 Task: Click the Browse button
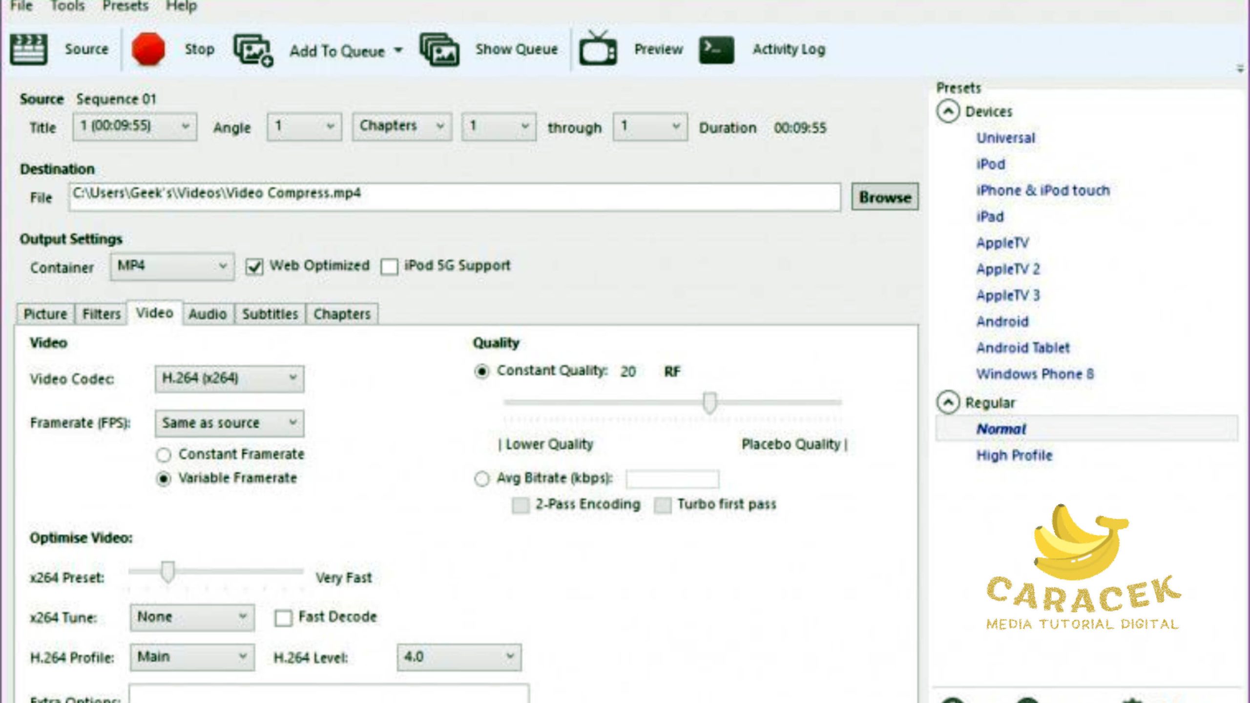pos(884,197)
